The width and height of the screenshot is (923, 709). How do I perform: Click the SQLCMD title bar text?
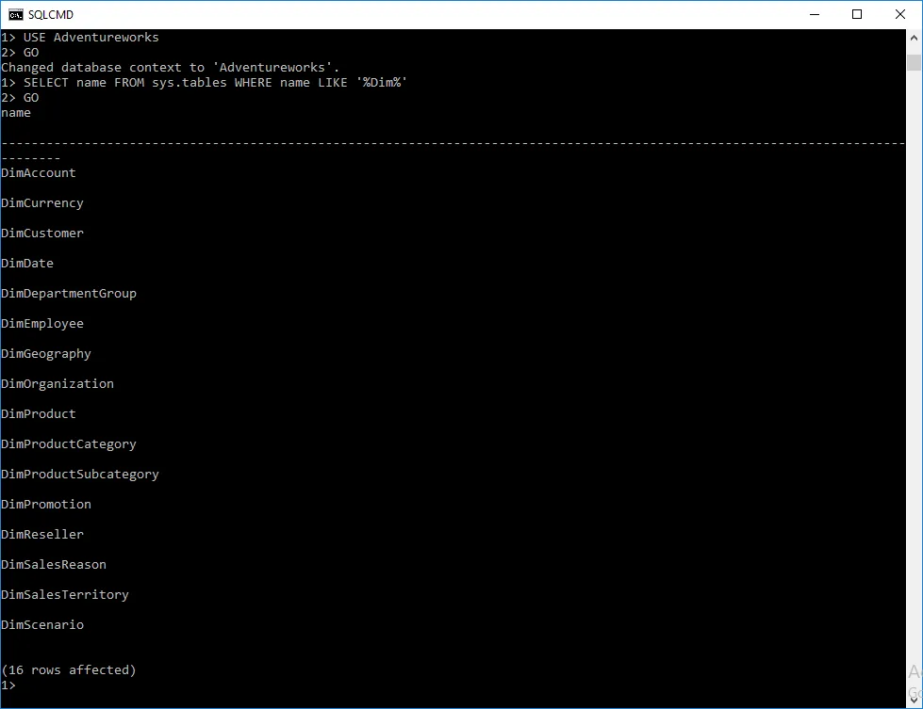51,15
